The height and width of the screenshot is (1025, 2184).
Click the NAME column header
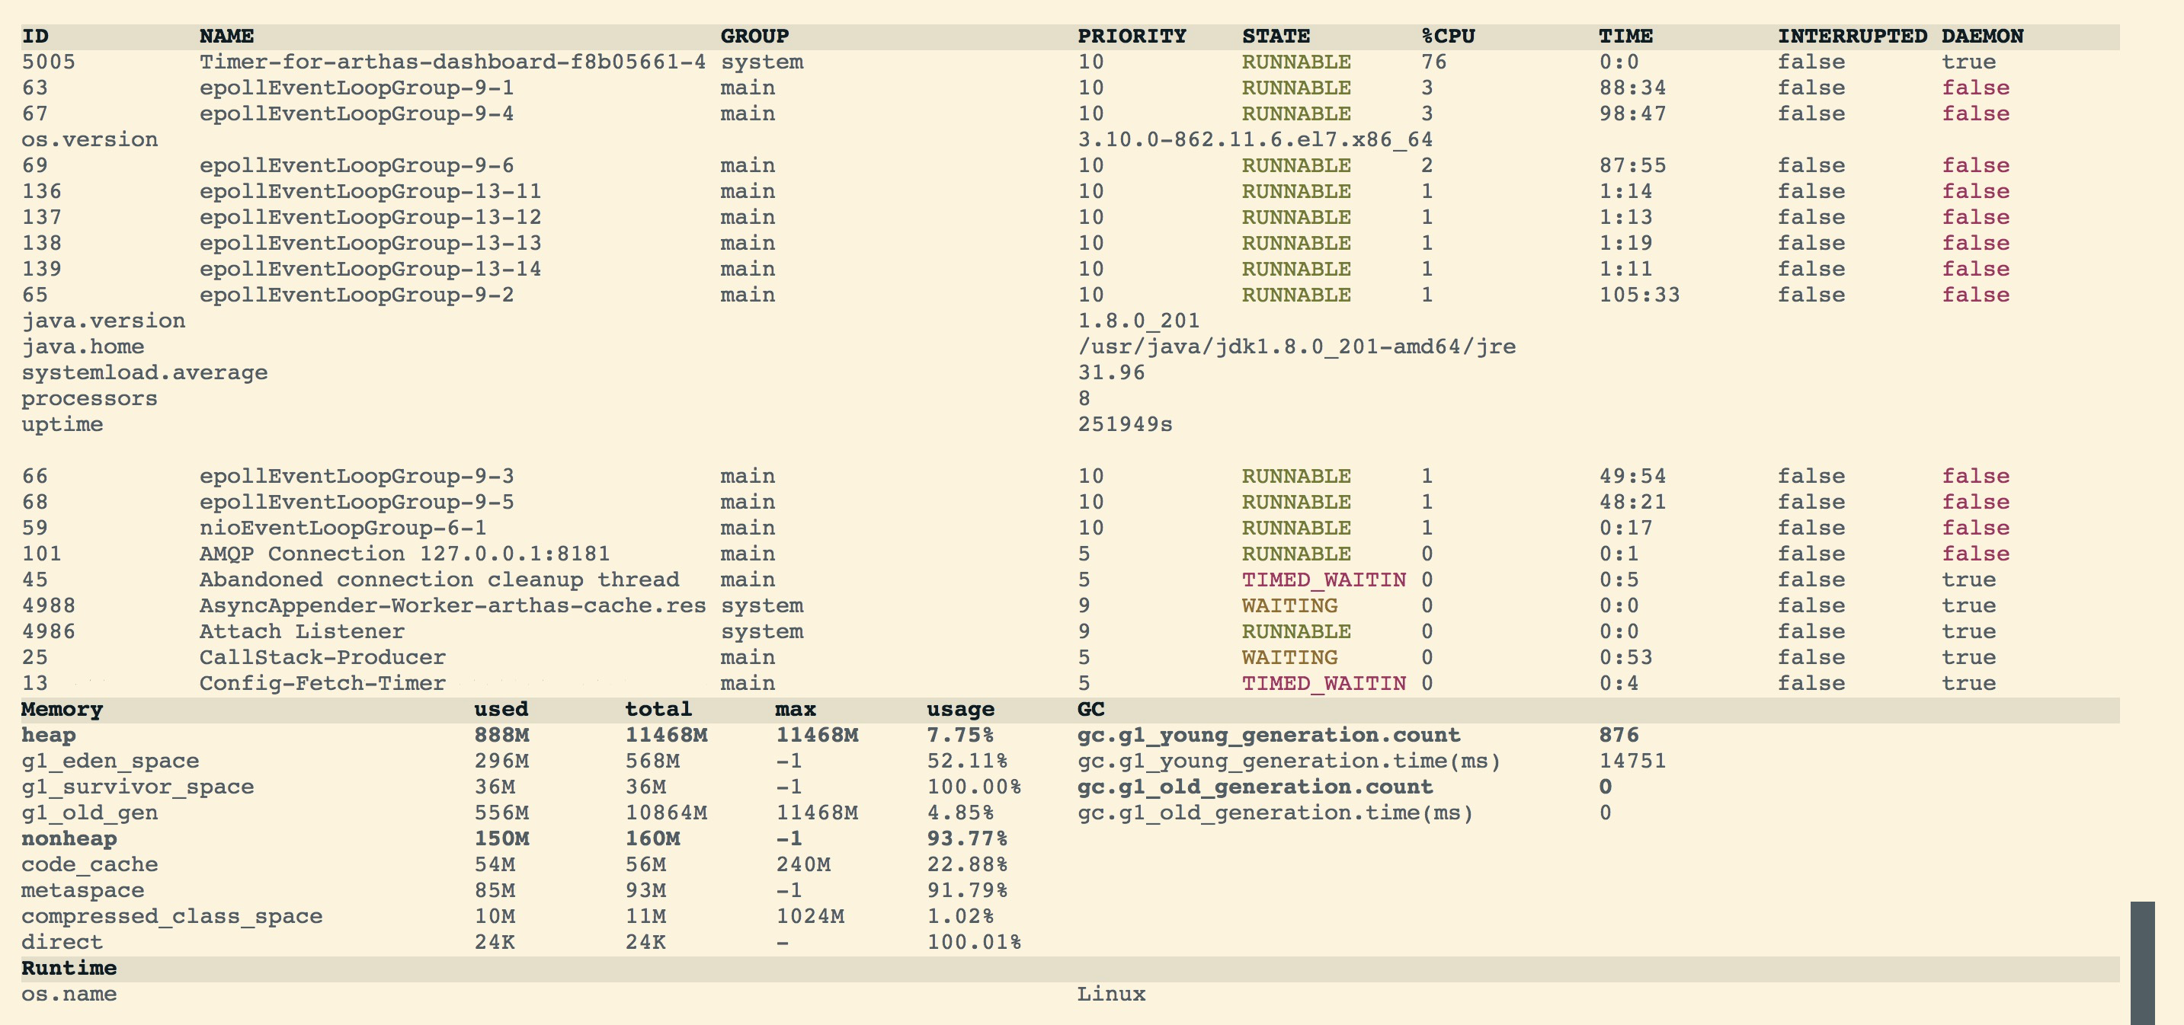coord(226,37)
